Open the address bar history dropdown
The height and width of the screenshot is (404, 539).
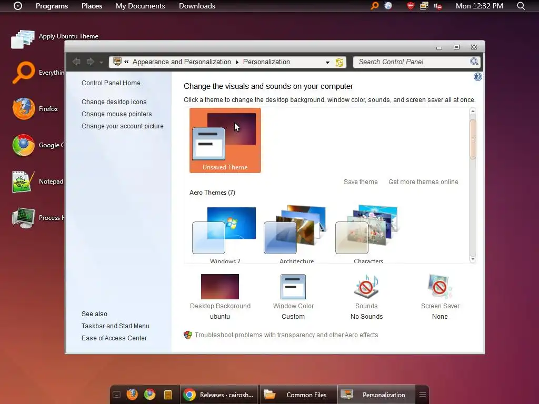327,62
